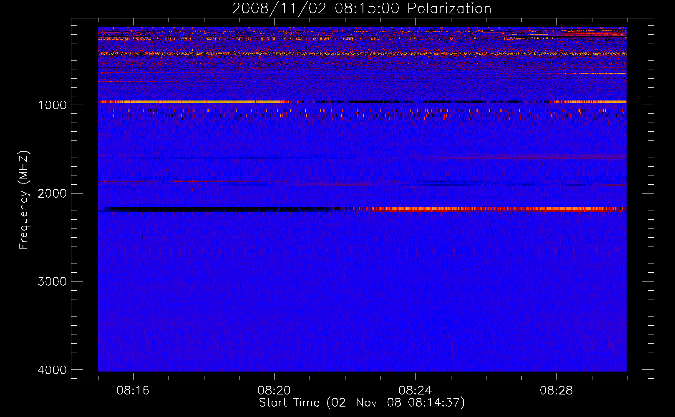Click the 4000 frequency tick label

(52, 370)
